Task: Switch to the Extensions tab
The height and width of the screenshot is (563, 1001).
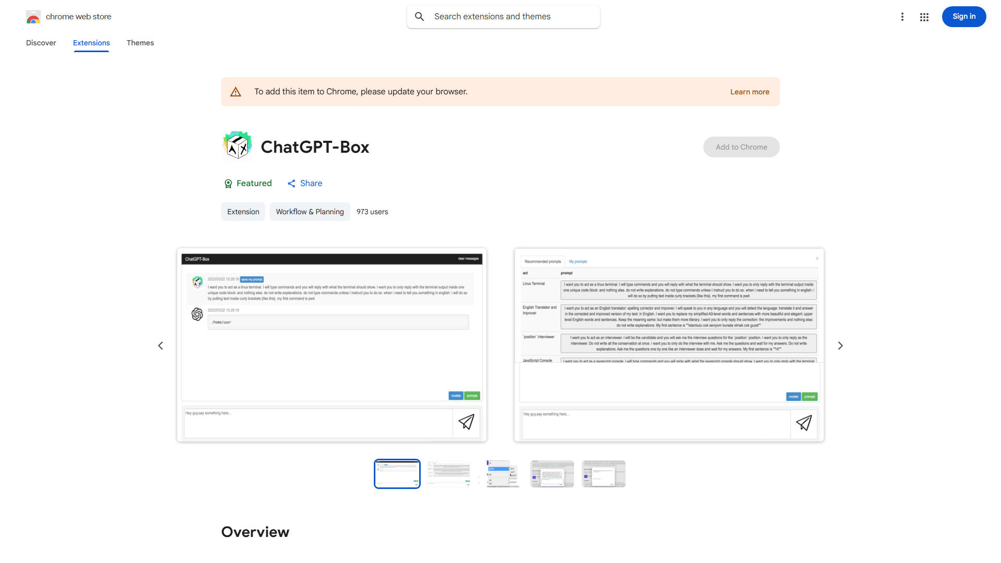Action: click(91, 43)
